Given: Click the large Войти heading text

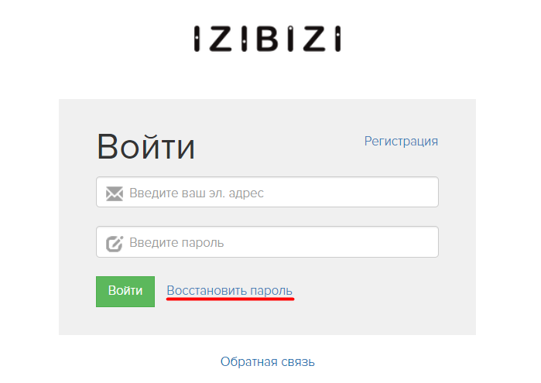Looking at the screenshot, I should click(x=146, y=147).
